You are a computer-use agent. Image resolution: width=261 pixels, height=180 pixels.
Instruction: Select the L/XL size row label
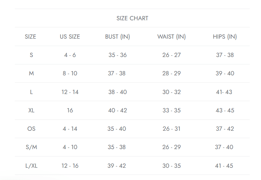(31, 166)
